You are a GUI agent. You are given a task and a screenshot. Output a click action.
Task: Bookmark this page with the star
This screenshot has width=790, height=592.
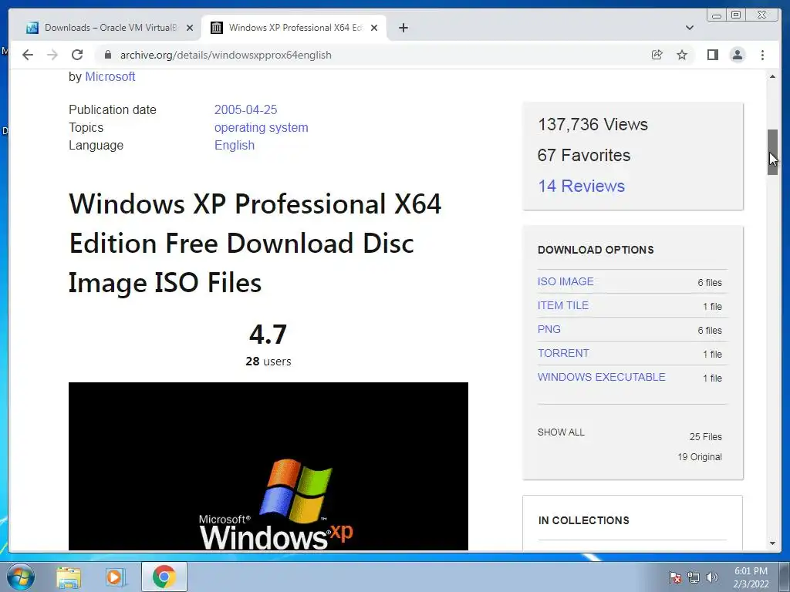click(x=682, y=55)
